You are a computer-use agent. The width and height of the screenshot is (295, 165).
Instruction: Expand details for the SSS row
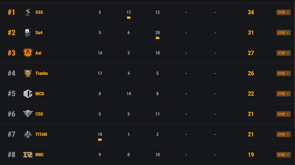(x=283, y=12)
